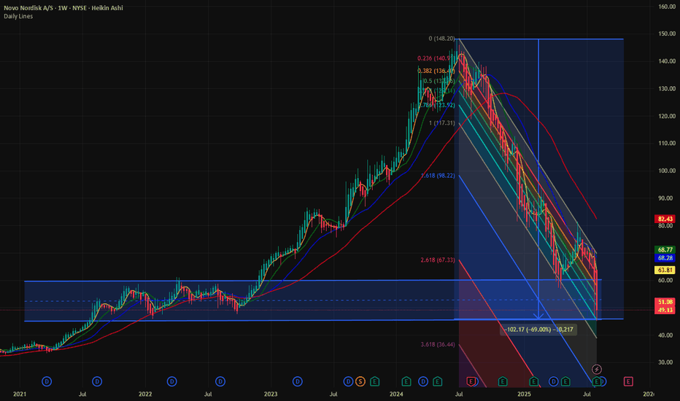Click the Fibonacci 2.618 (67.33) level label

pos(438,260)
